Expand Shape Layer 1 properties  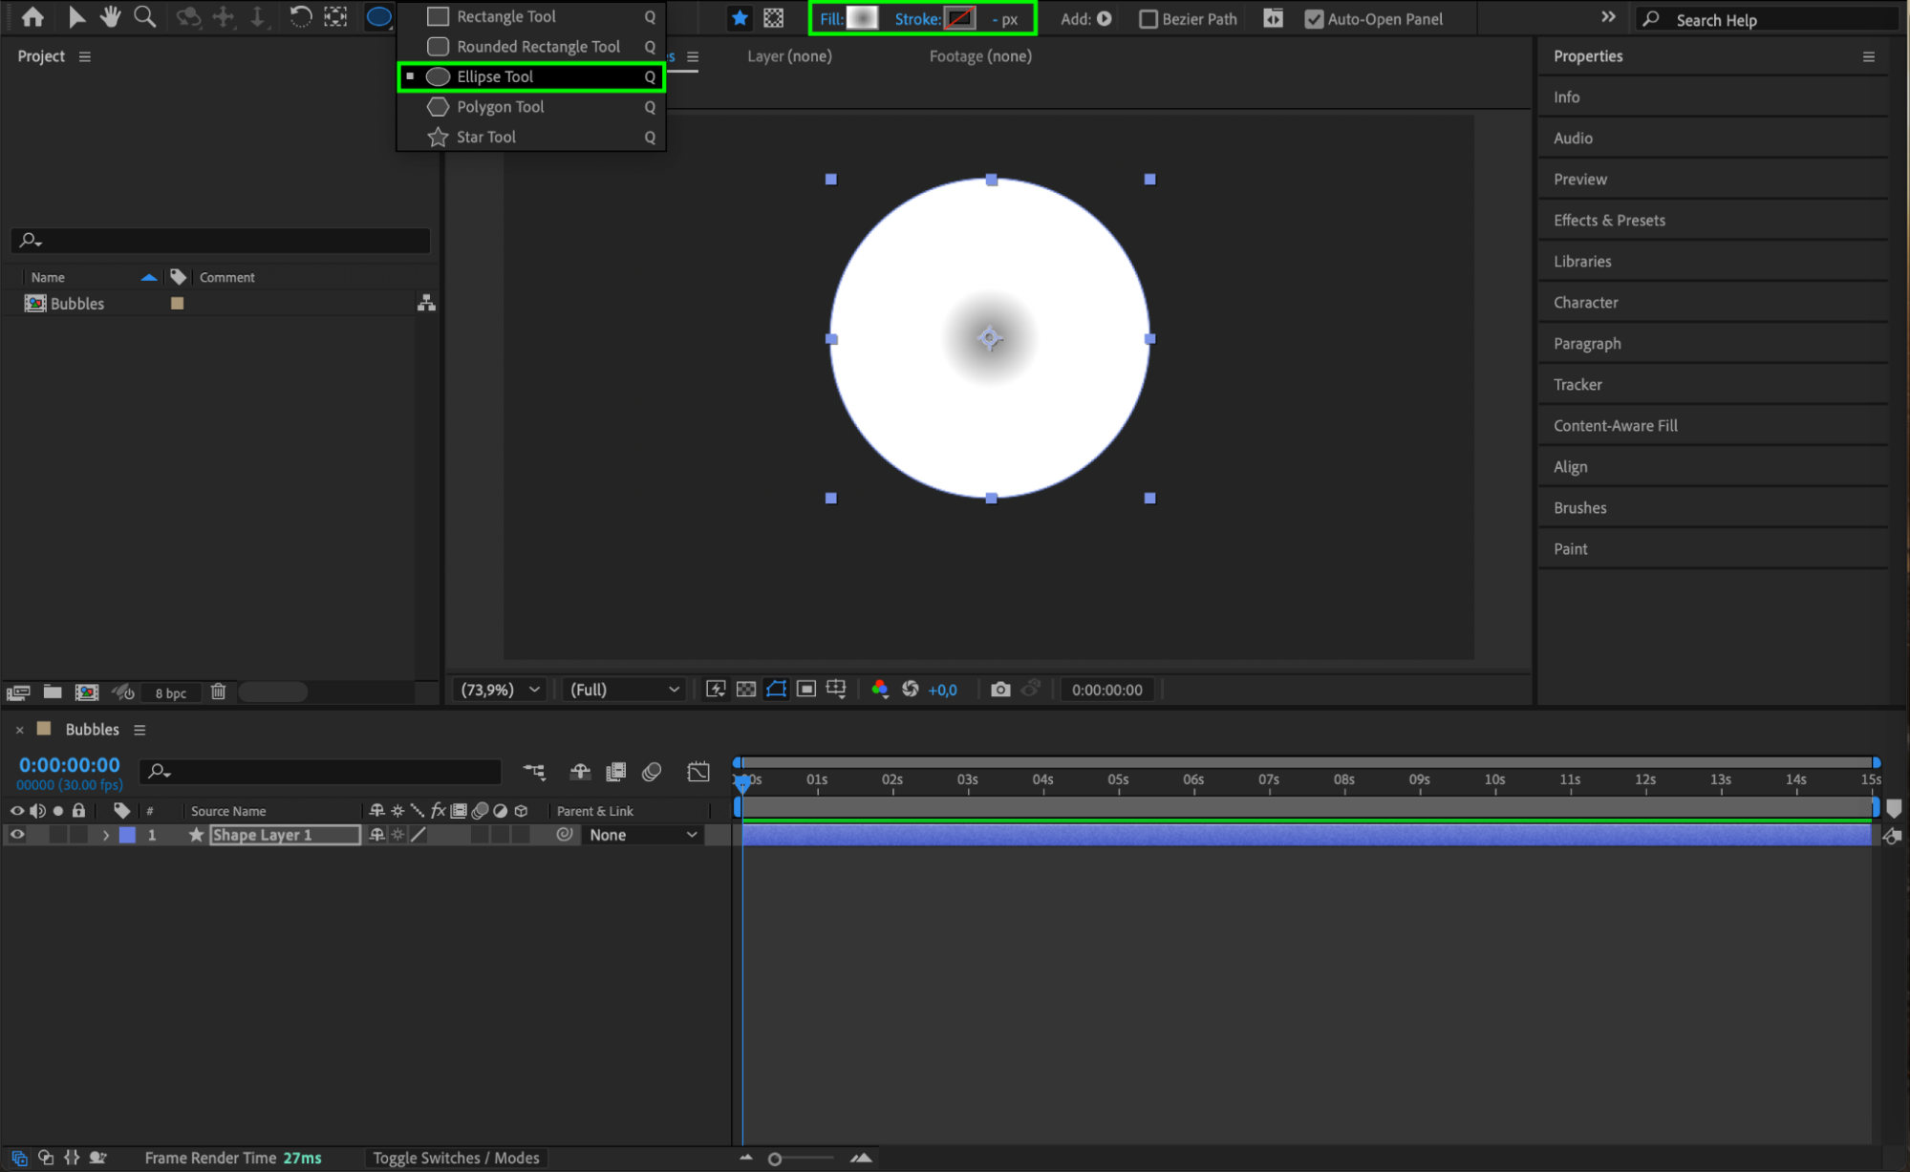tap(105, 835)
